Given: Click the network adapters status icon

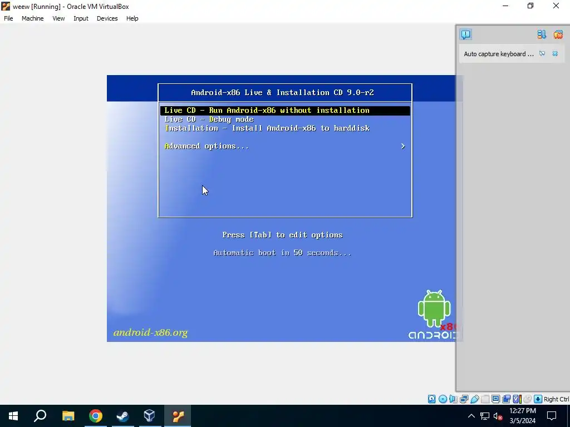Looking at the screenshot, I should [464, 399].
